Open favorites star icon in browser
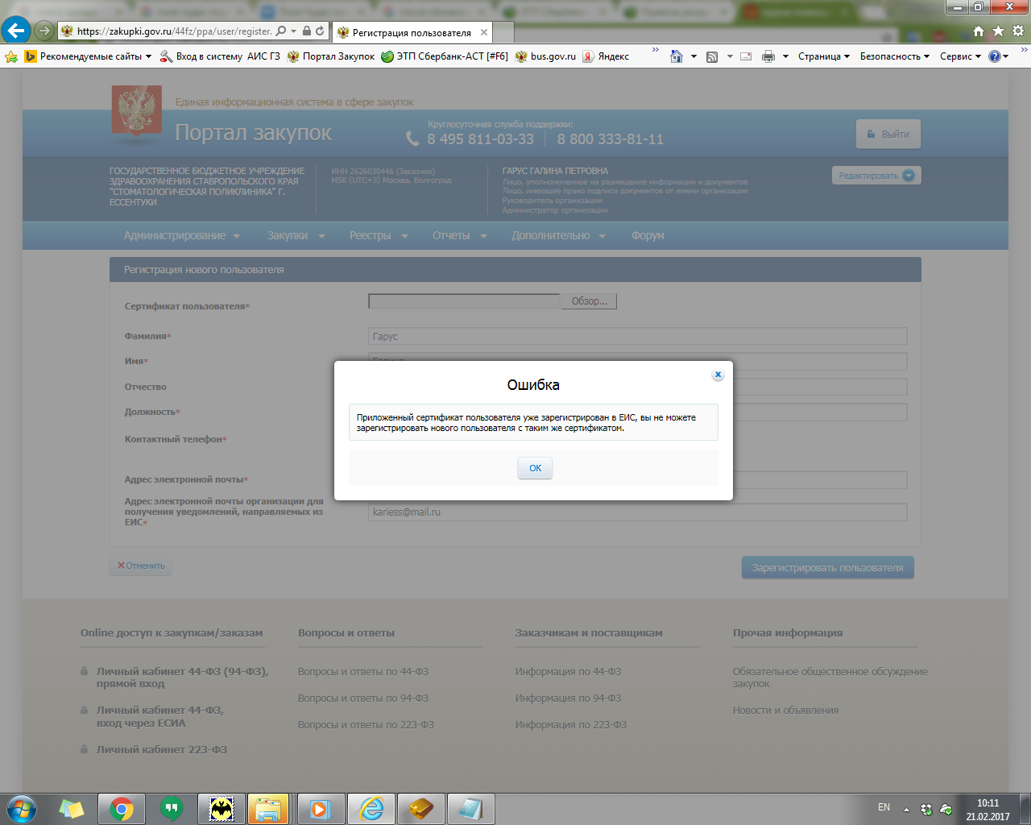The height and width of the screenshot is (825, 1031). [x=998, y=31]
